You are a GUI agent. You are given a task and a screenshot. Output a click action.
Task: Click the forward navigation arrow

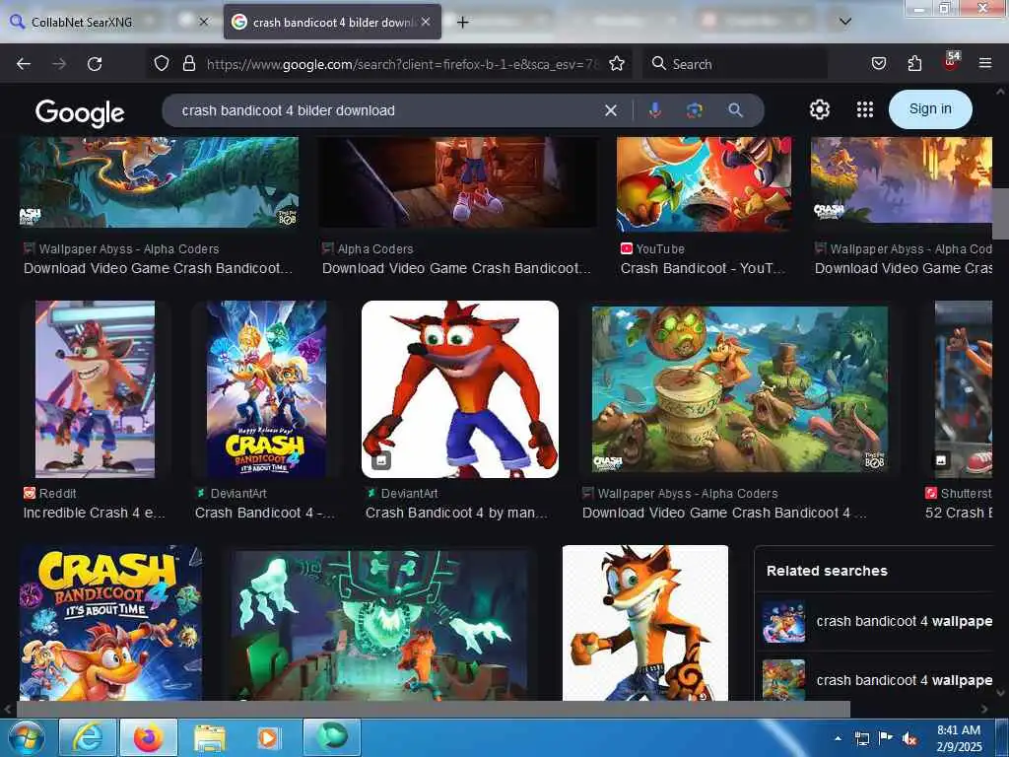[58, 64]
